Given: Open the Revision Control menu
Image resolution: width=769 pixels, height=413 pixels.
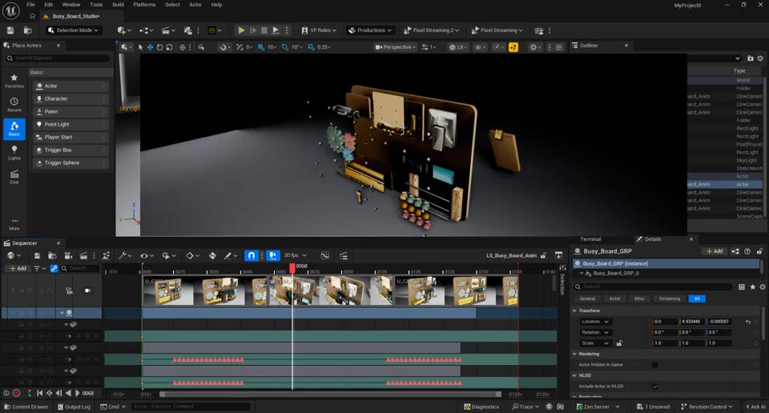Looking at the screenshot, I should 707,407.
